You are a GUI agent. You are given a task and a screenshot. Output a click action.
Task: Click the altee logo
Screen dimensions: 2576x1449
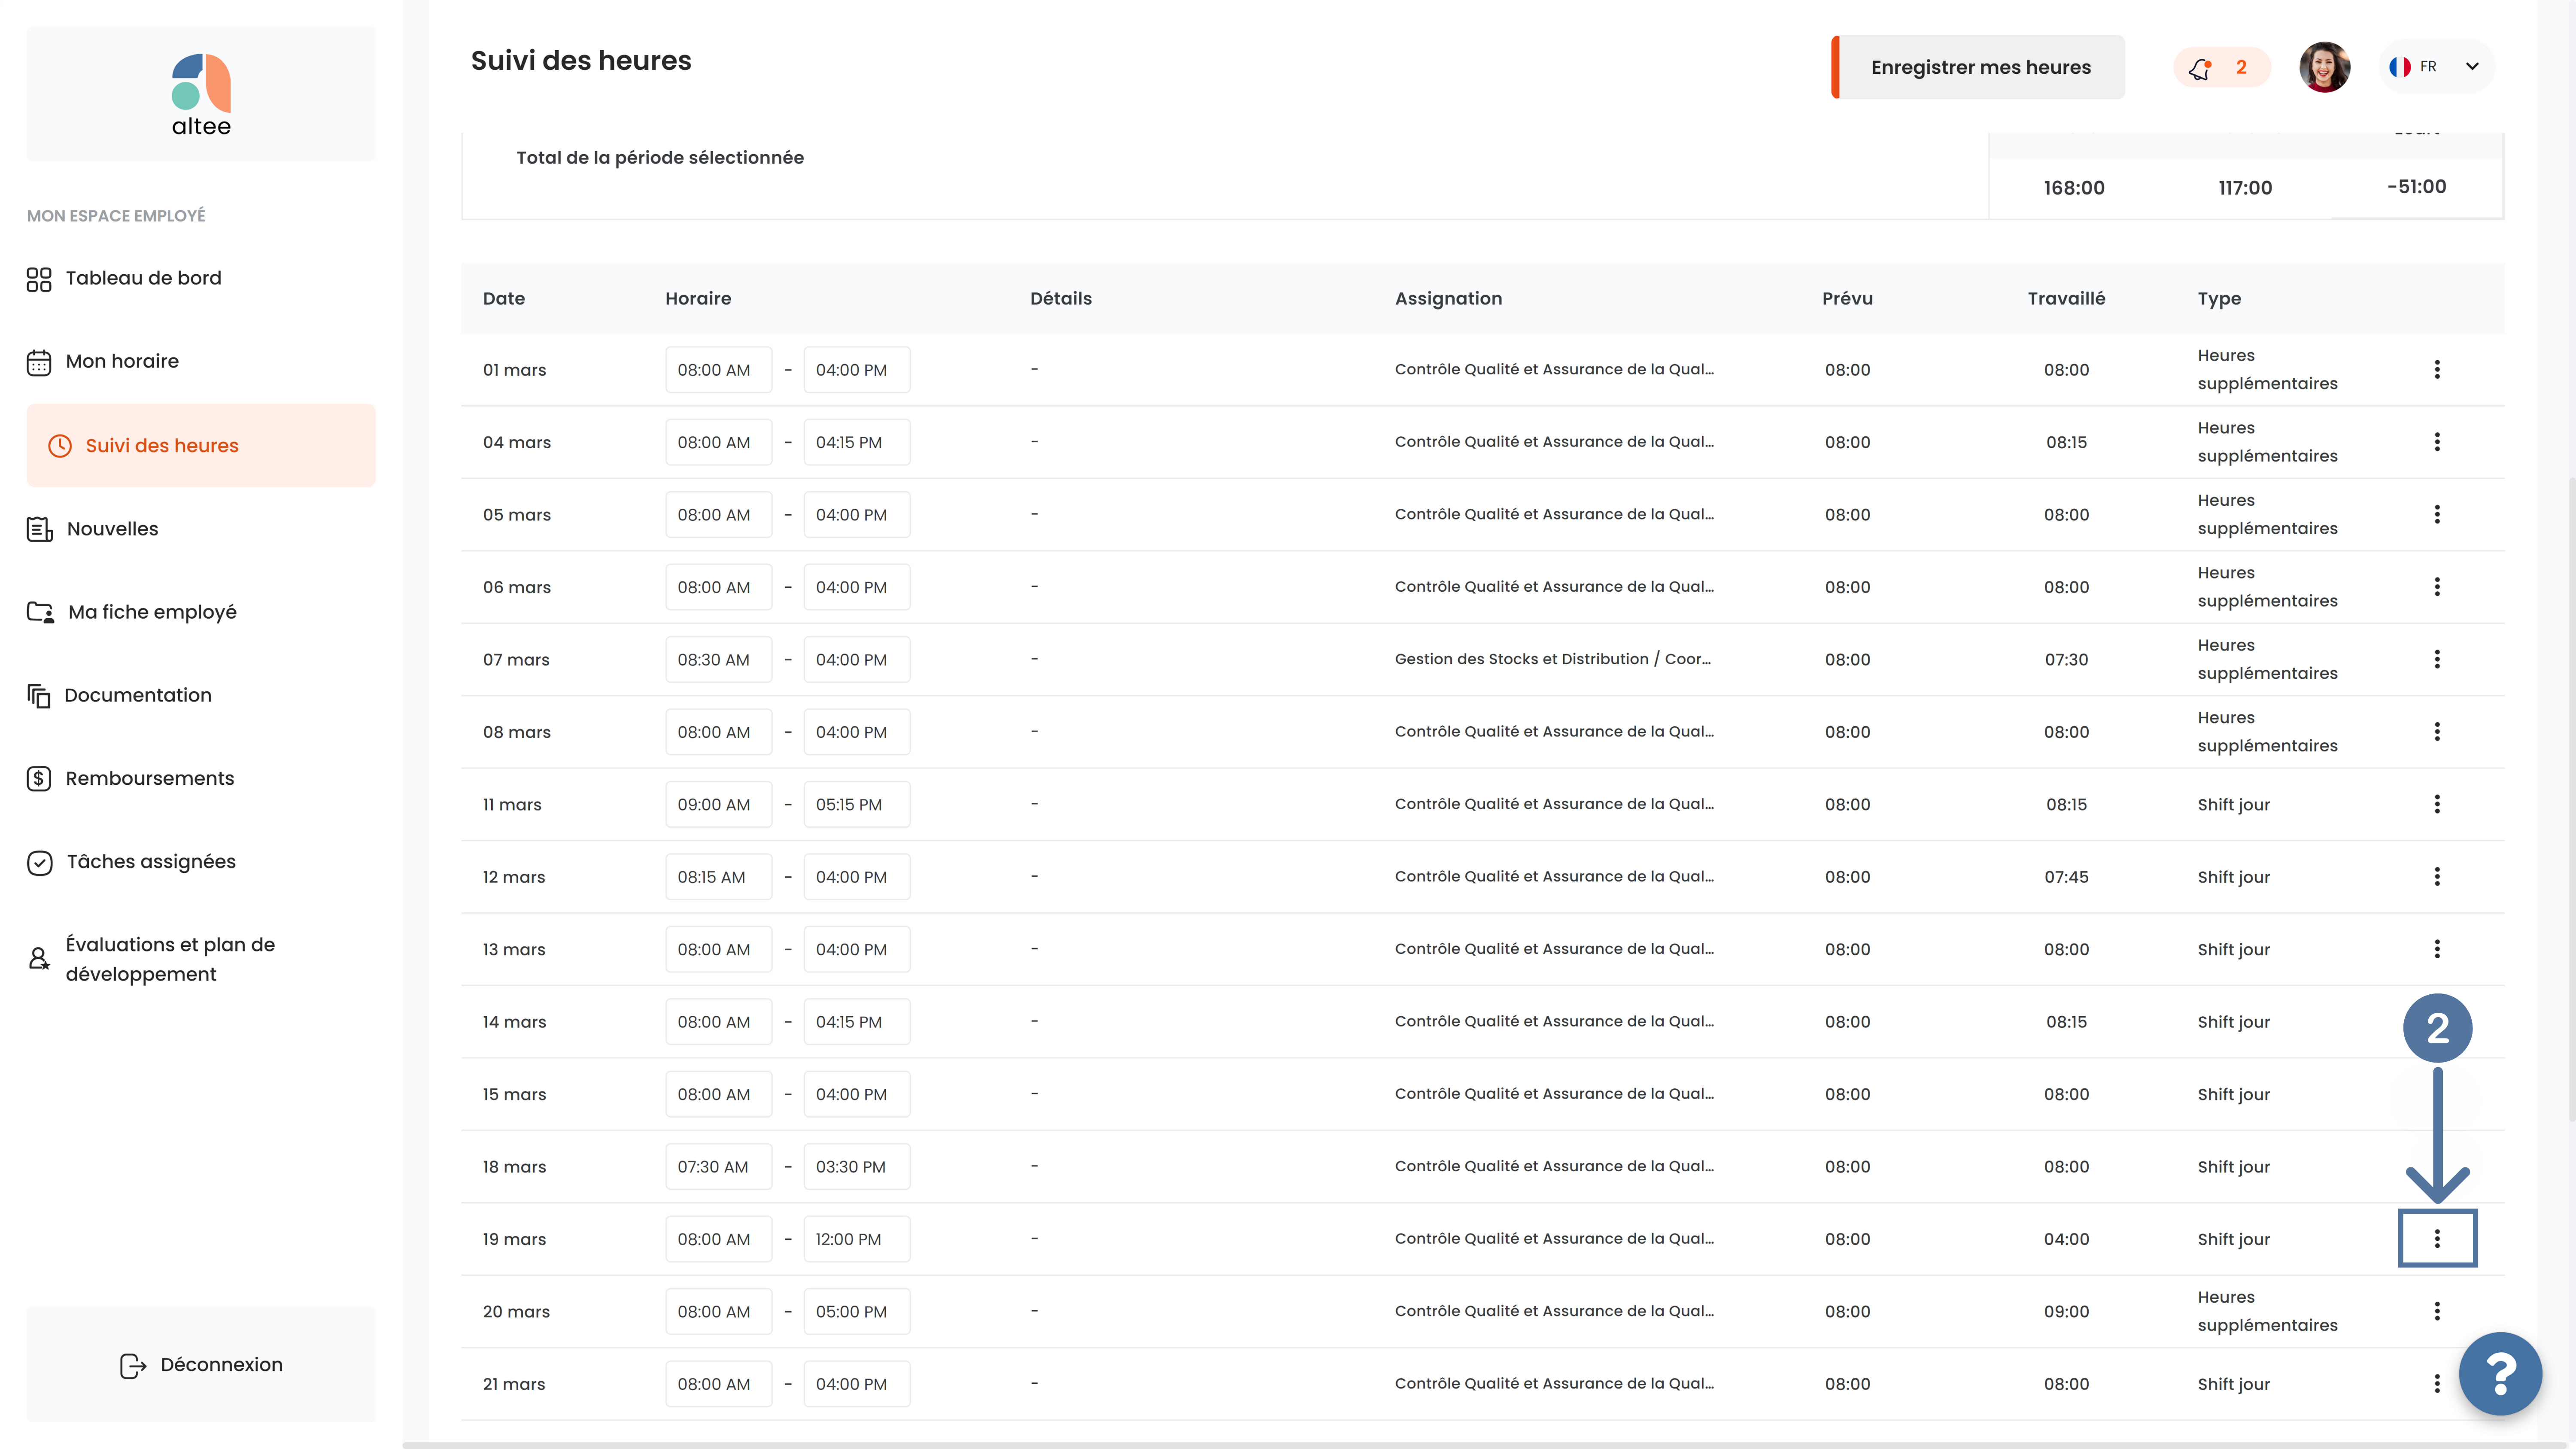pyautogui.click(x=201, y=95)
